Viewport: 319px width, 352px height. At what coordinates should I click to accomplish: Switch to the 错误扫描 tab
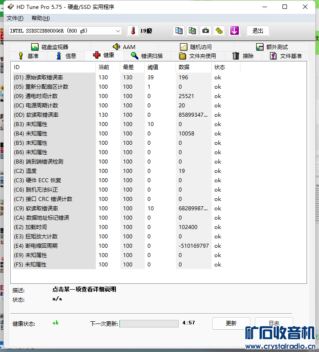pos(147,56)
